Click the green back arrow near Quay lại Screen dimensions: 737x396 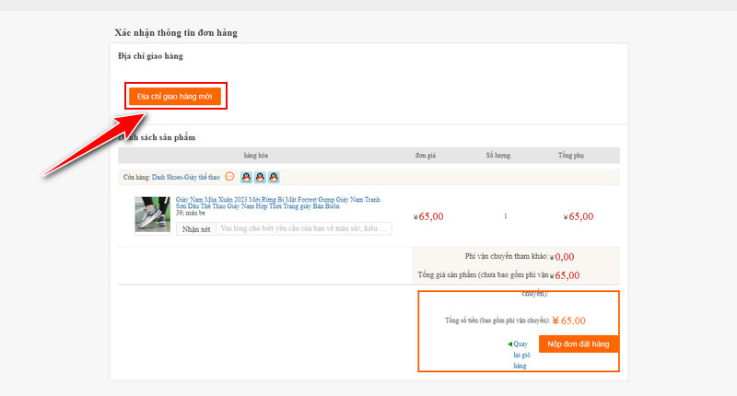tap(509, 344)
